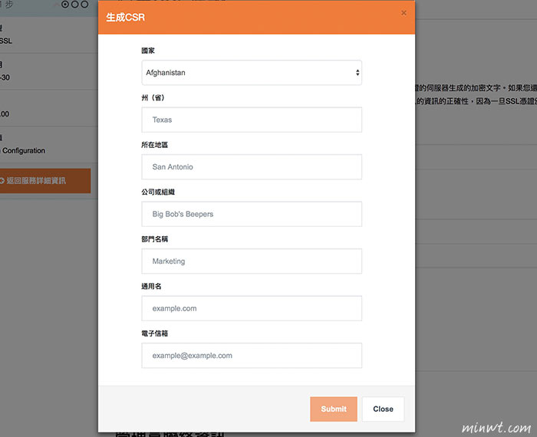Screen dimensions: 537x437
Task: Click the 通用名 field with example.com placeholder
Action: (x=252, y=308)
